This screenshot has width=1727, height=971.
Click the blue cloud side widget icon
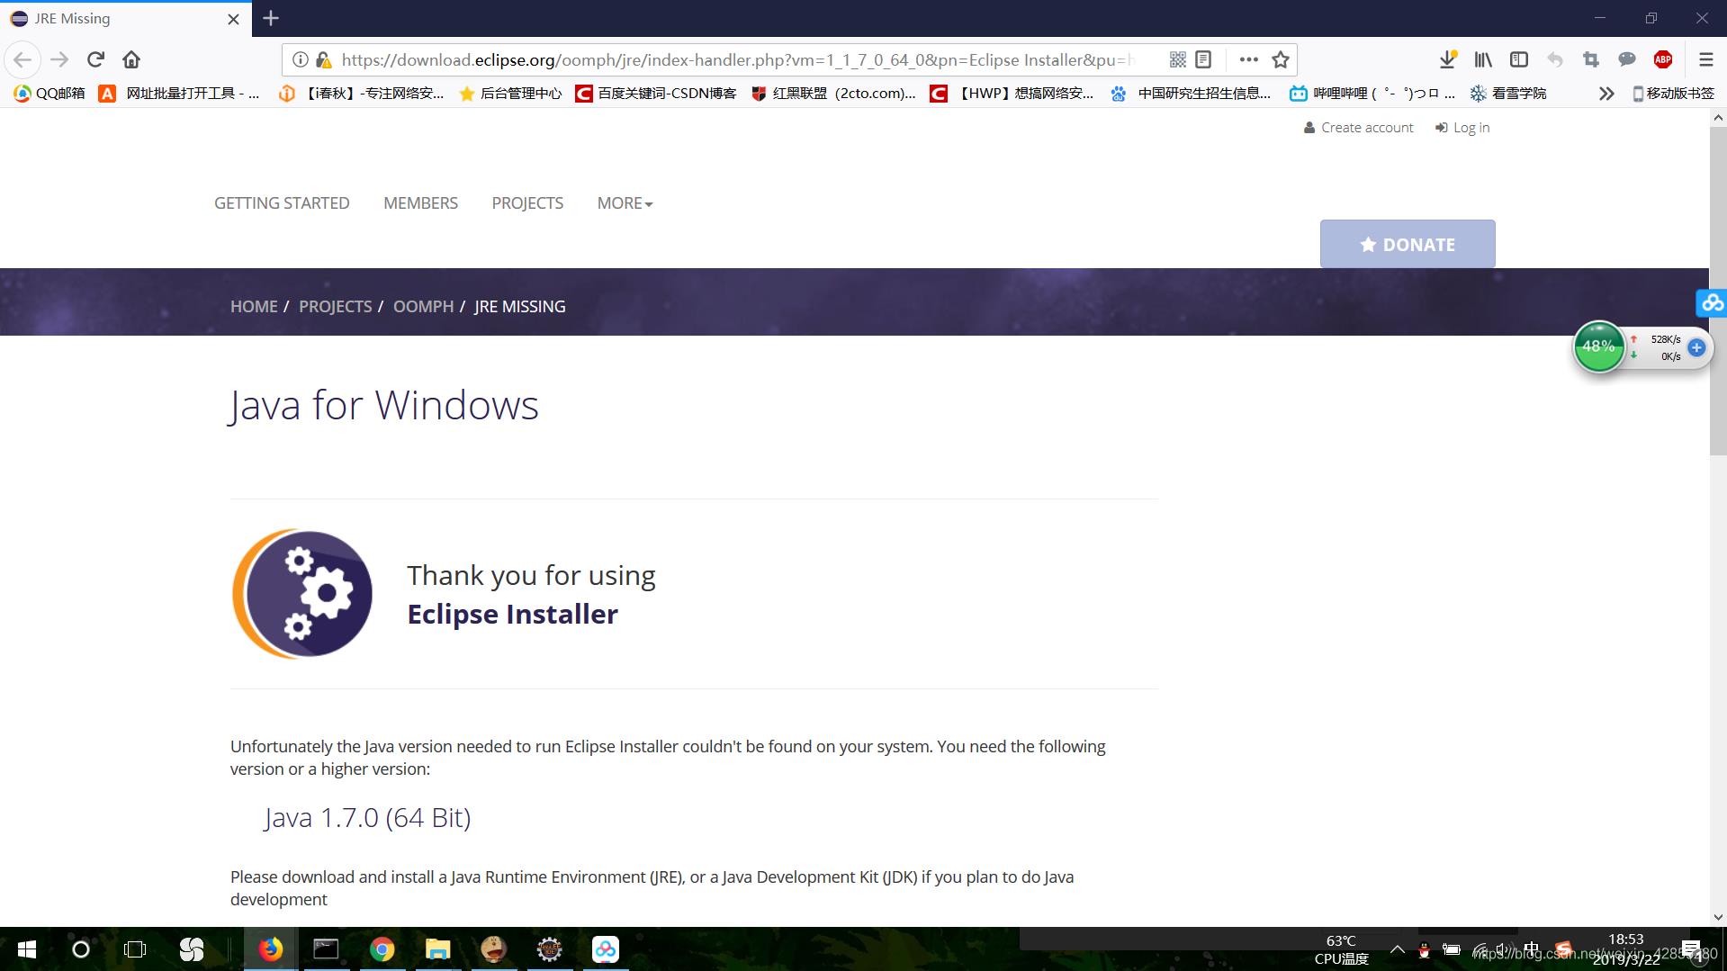pyautogui.click(x=1712, y=303)
